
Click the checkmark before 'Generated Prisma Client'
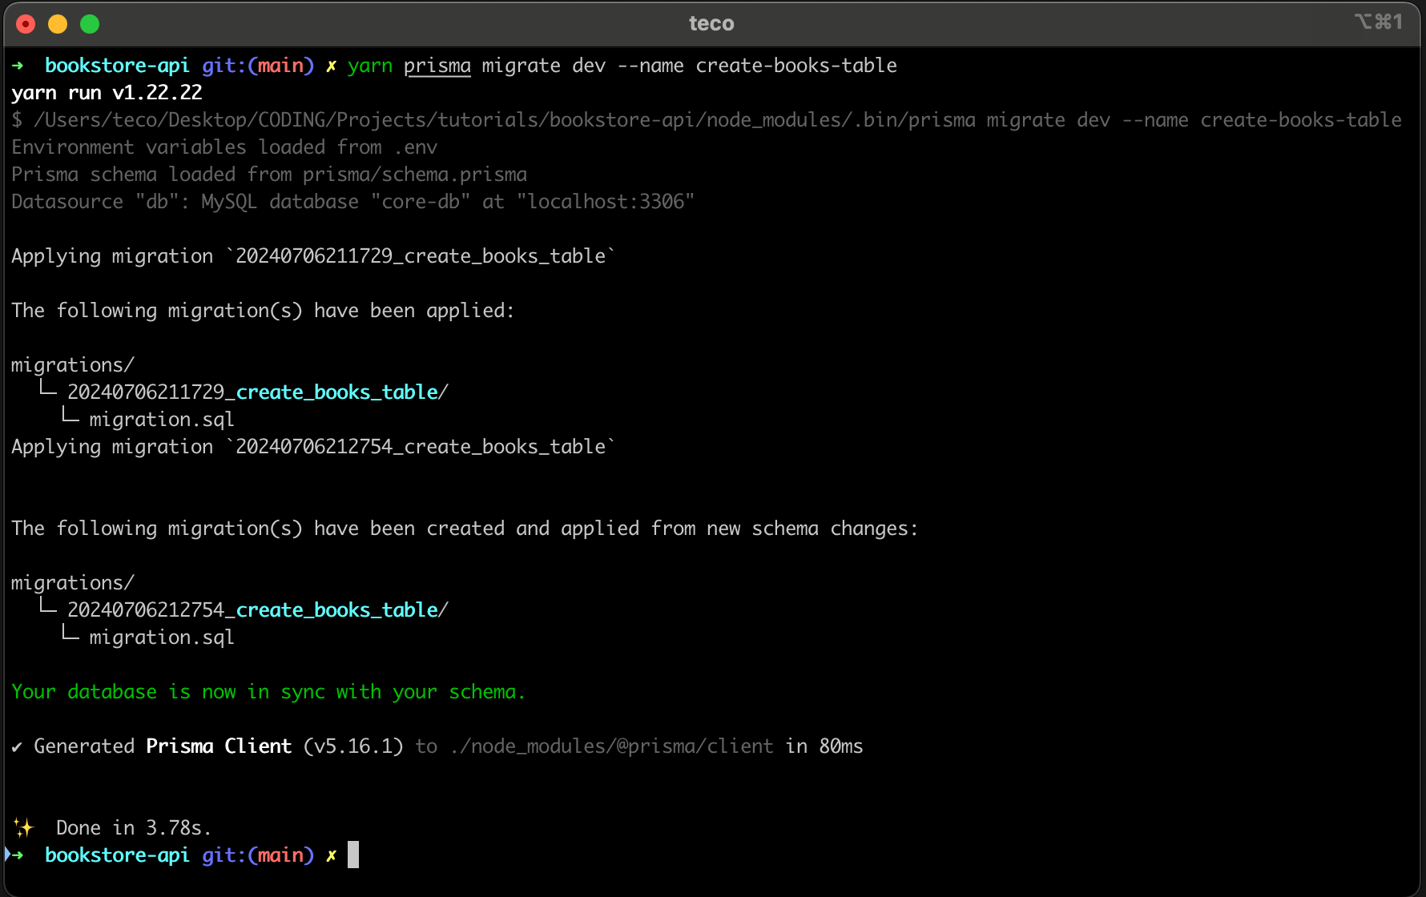point(17,747)
